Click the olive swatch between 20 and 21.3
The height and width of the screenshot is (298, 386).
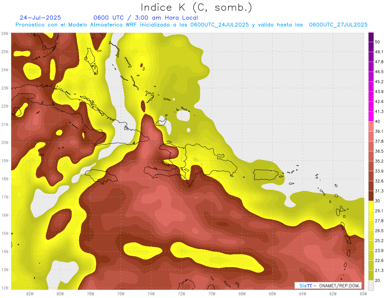tap(371, 275)
